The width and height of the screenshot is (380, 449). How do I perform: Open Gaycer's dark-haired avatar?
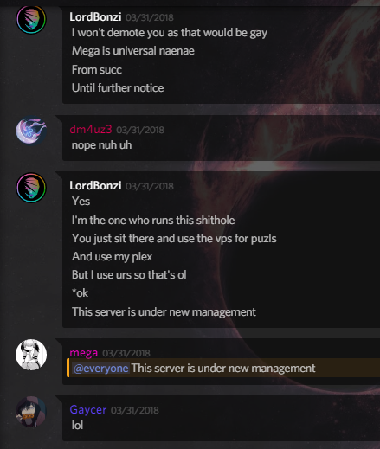[31, 412]
